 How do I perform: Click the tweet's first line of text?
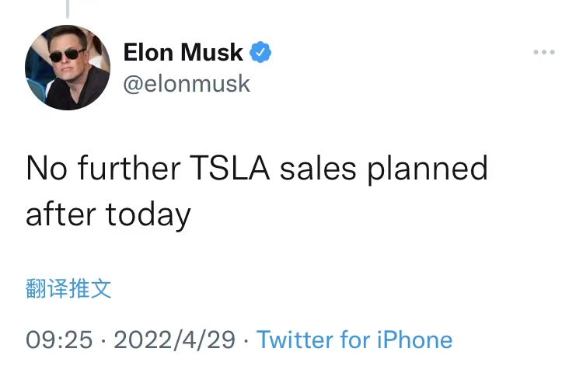coord(257,169)
